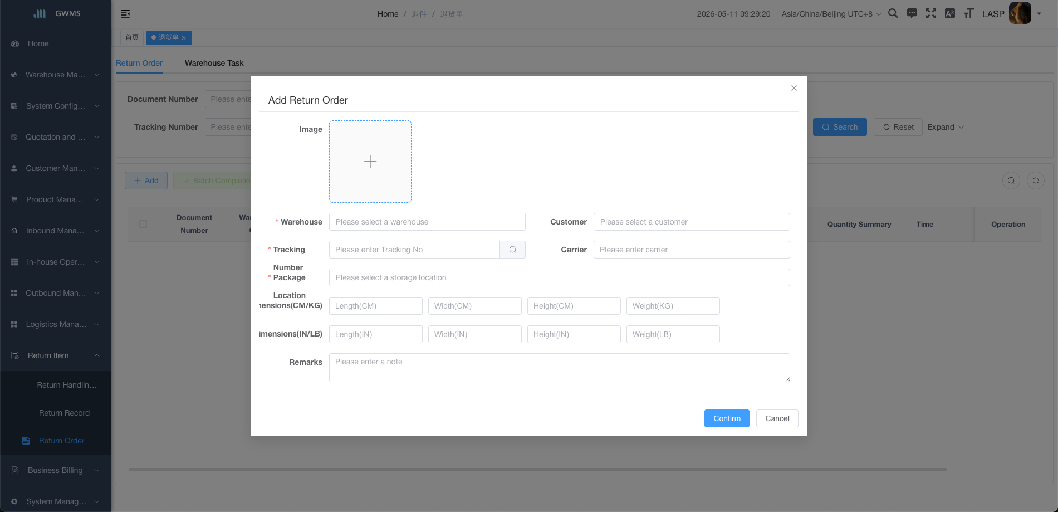Expand Product Management sidebar menu
Image resolution: width=1058 pixels, height=512 pixels.
(56, 199)
